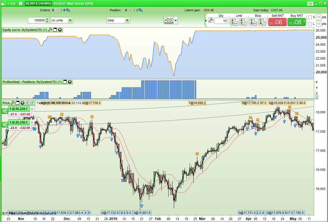Click the 2016 year label on time axis
This screenshot has width=328, height=222.
point(113,219)
